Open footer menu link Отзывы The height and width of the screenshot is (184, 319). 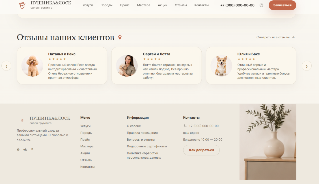(86, 160)
